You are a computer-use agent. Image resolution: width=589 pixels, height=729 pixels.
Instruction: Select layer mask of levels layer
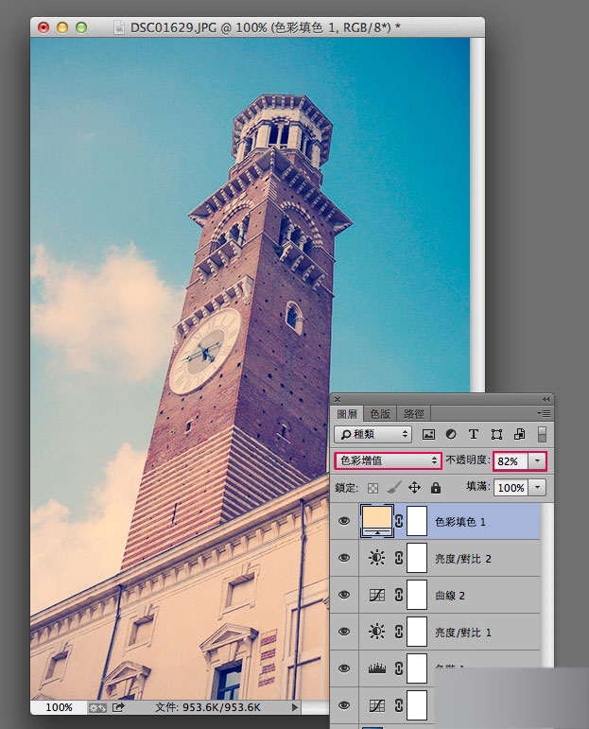tap(417, 668)
